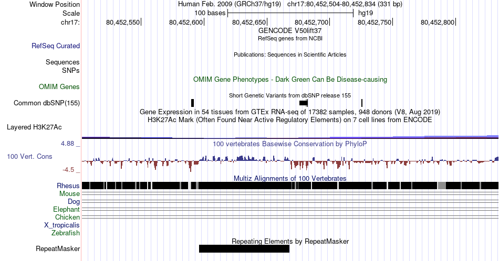Click the 100 bases scale bar label

click(210, 13)
